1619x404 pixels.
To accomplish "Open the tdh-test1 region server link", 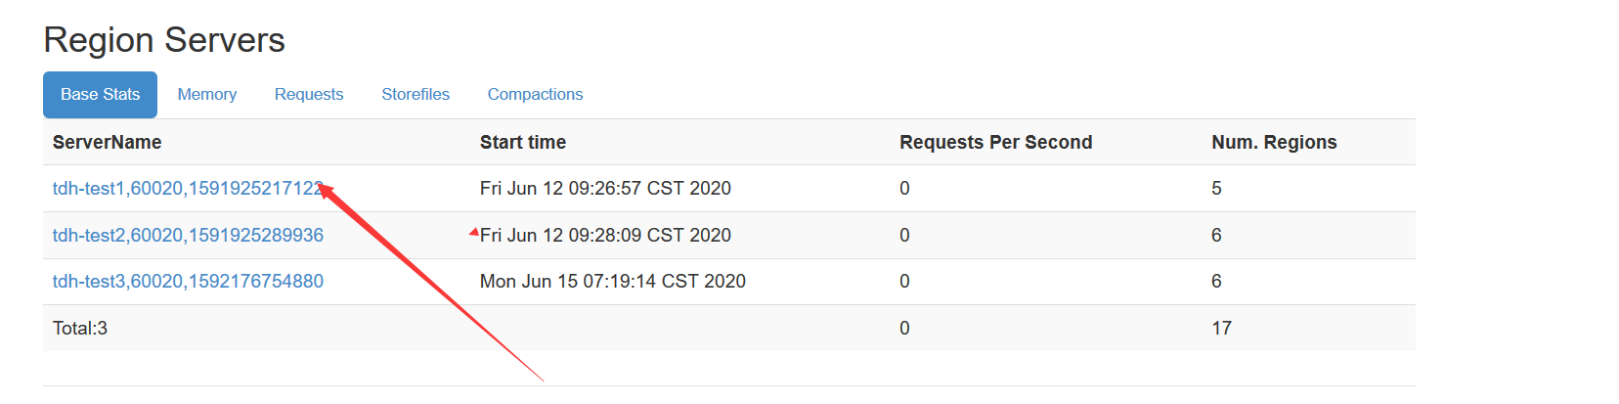I will tap(186, 189).
